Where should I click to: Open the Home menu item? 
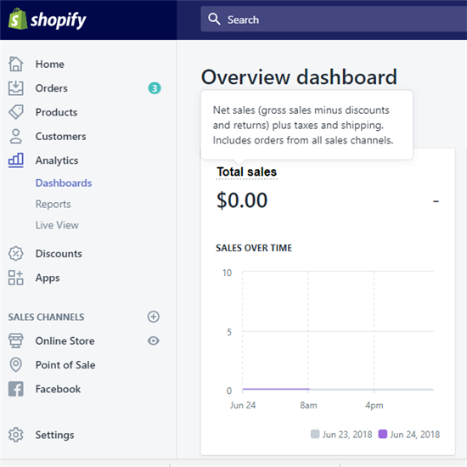pos(50,65)
